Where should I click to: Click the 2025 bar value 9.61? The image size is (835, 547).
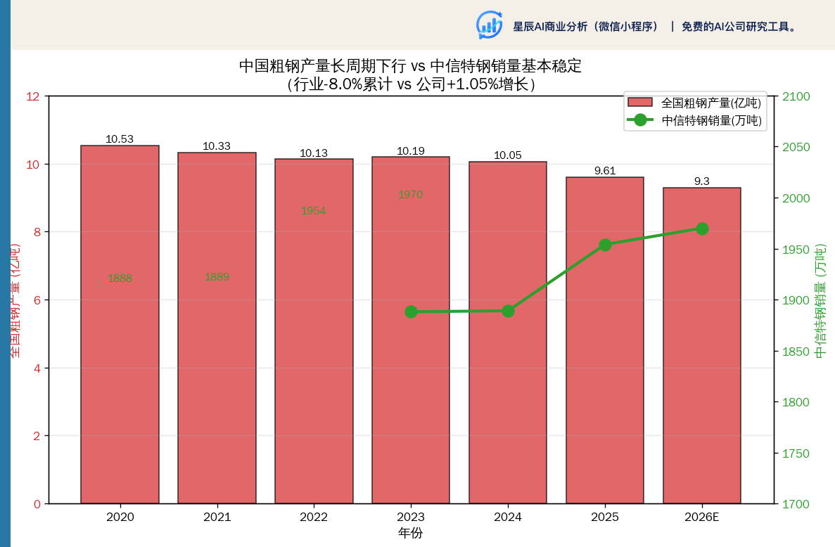[605, 171]
